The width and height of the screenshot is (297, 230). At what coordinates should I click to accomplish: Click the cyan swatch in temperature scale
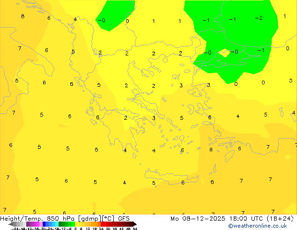pyautogui.click(x=57, y=224)
